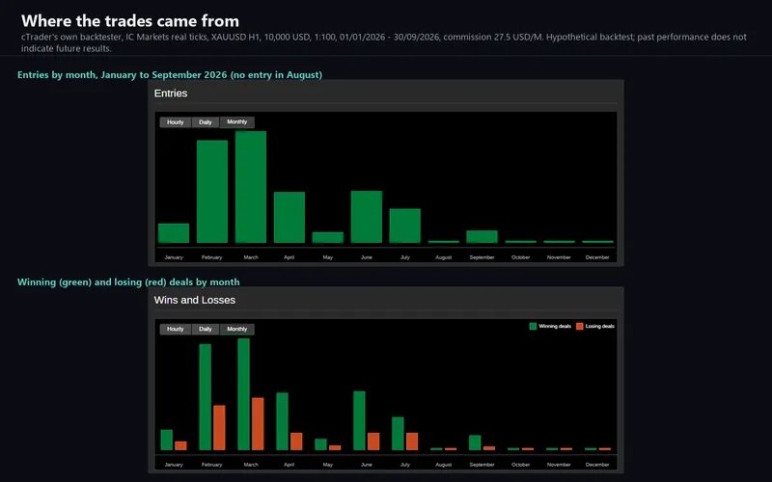Viewport: 772px width, 482px height.
Task: Select Monthly tab in Entries chart
Action: (x=236, y=121)
